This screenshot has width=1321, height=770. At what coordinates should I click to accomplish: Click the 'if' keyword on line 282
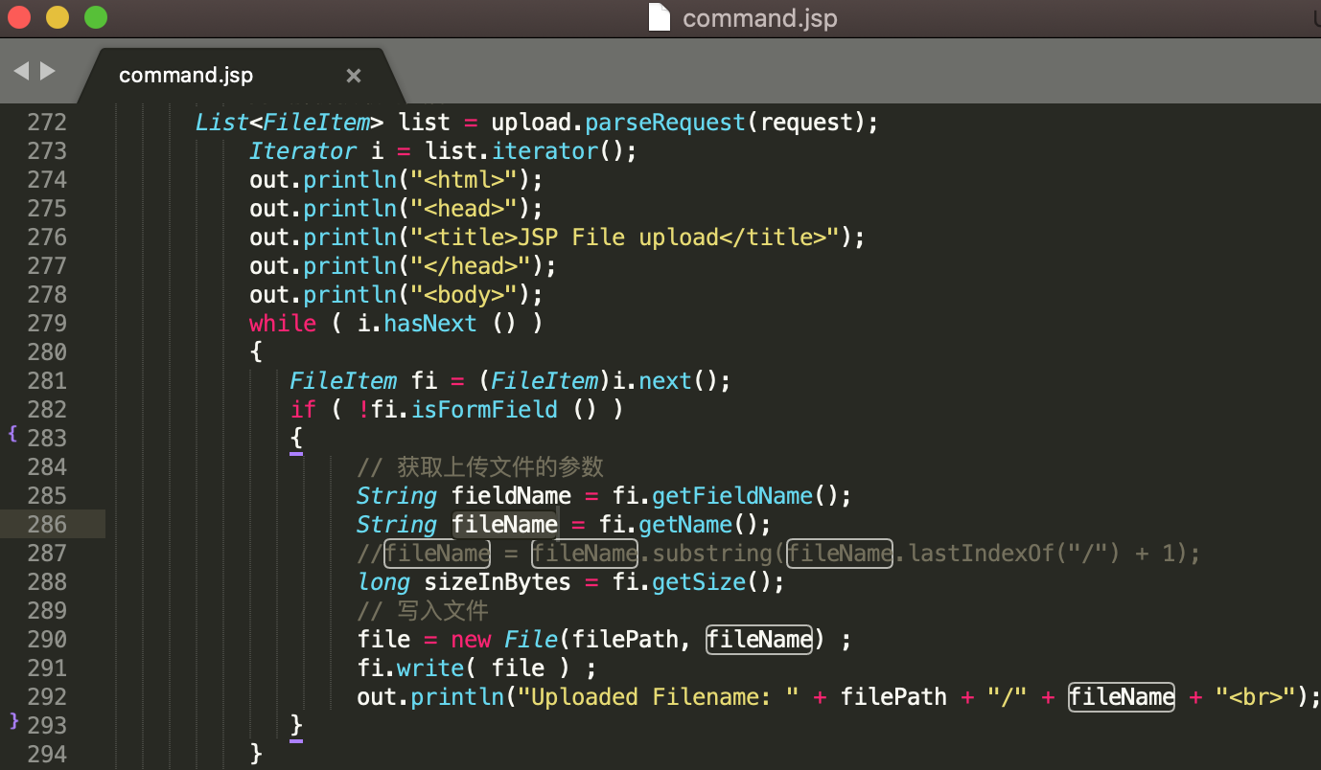point(303,410)
